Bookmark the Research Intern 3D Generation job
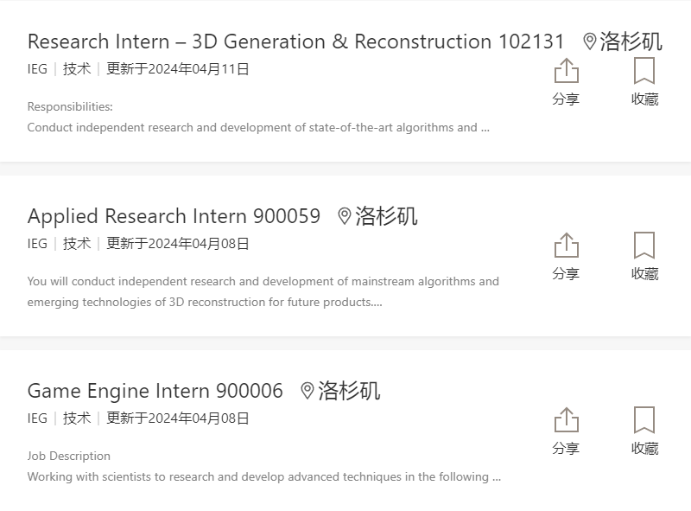The image size is (691, 511). (644, 71)
